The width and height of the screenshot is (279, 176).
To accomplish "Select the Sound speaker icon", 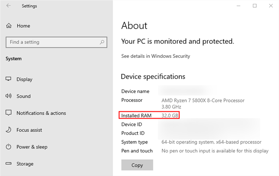I will tap(9, 96).
